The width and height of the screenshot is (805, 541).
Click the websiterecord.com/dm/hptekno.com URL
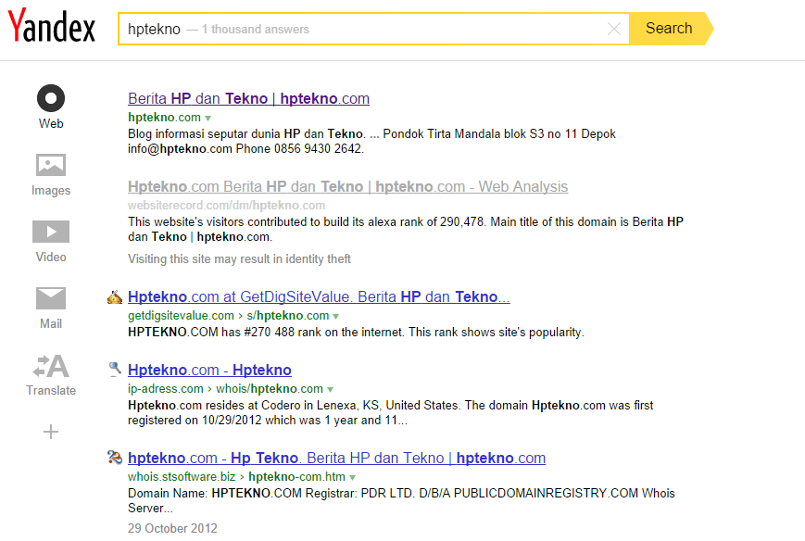pos(226,206)
